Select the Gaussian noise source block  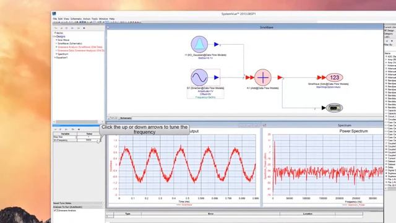click(199, 44)
